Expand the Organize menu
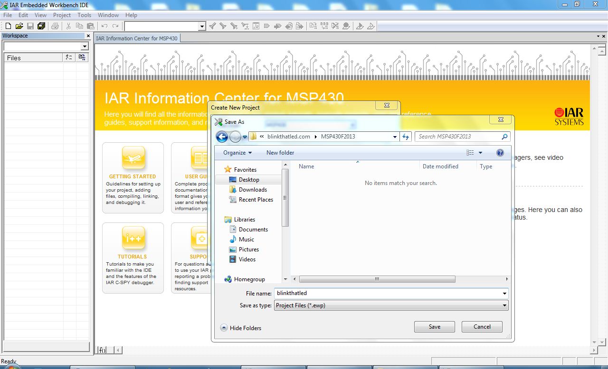This screenshot has height=369, width=608. point(237,153)
